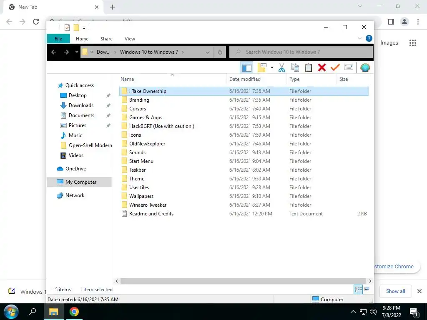Switch to Chrome in the taskbar
This screenshot has width=427, height=320.
74,312
